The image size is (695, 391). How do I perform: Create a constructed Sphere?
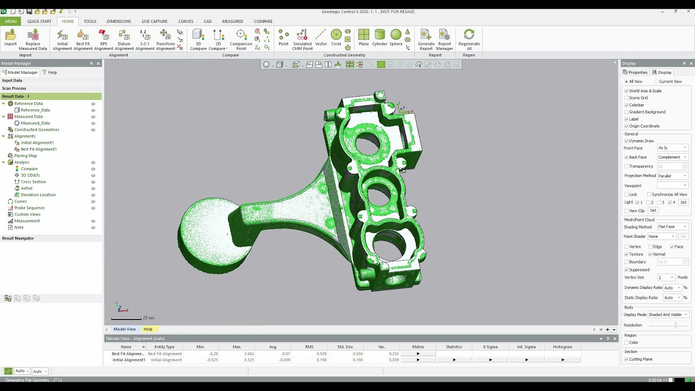(x=396, y=39)
